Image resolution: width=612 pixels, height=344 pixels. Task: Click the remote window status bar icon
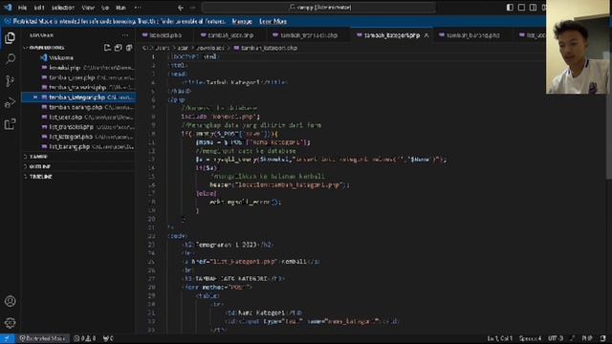(7, 338)
